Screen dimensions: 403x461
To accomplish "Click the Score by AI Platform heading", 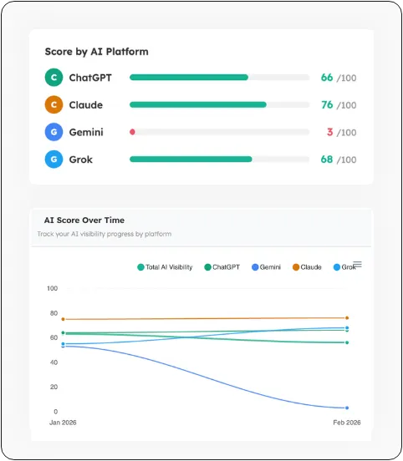I will pyautogui.click(x=96, y=52).
